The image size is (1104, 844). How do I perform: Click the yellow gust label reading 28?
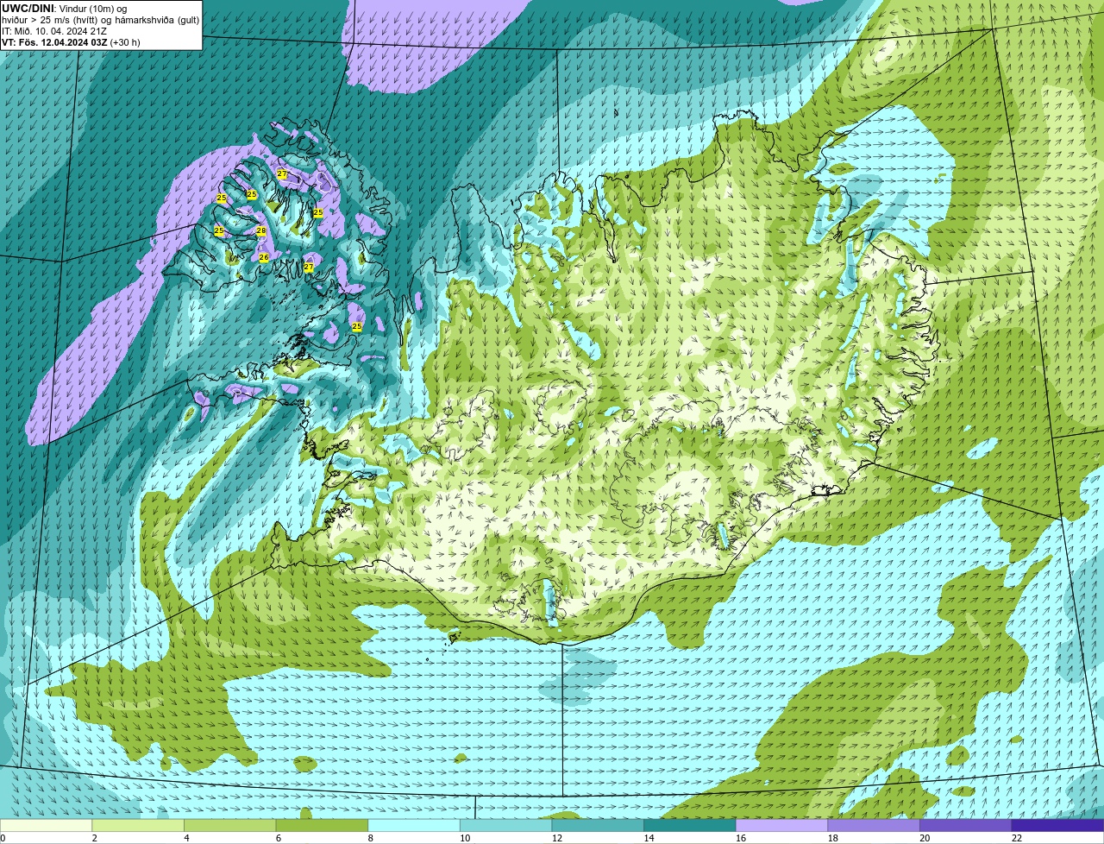click(x=261, y=230)
